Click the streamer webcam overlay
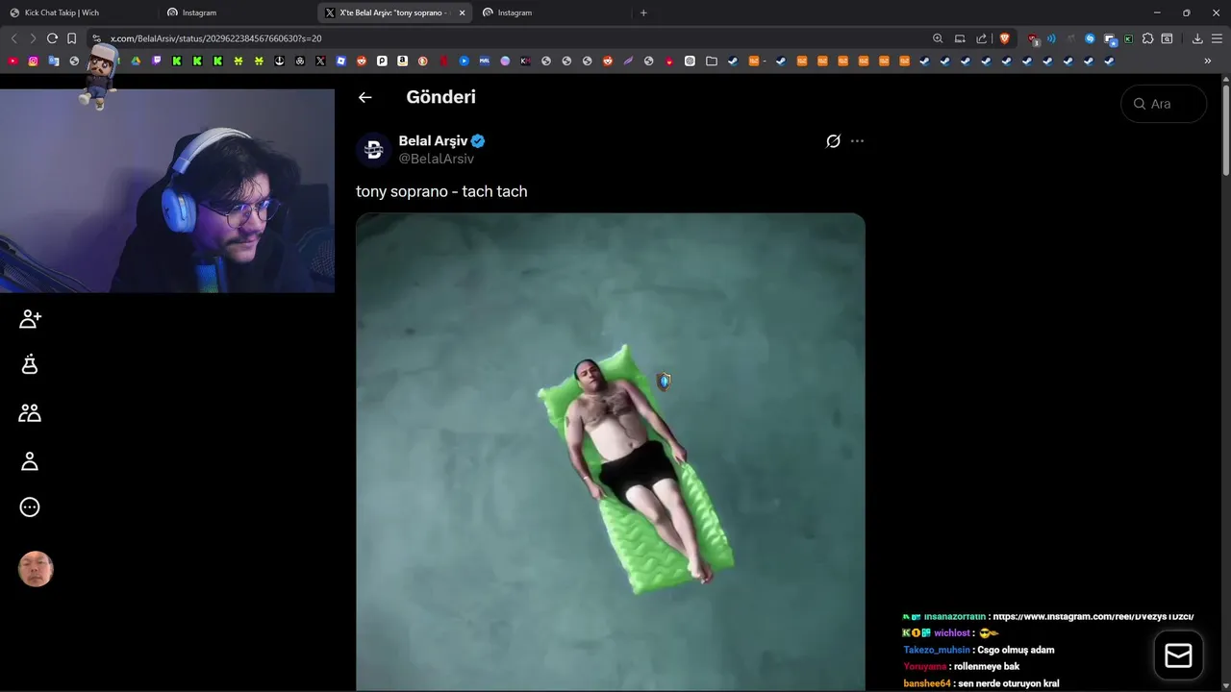The height and width of the screenshot is (692, 1231). pos(167,190)
